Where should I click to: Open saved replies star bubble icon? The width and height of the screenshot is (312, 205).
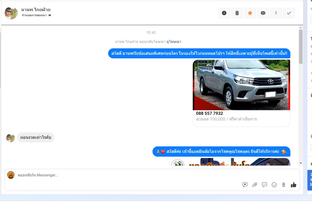[245, 185]
